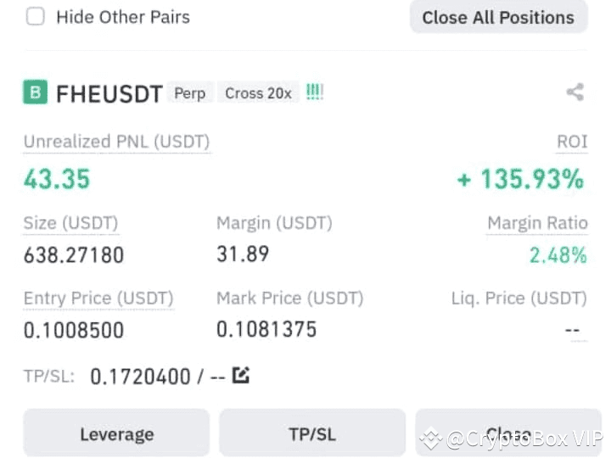Screen dimensions: 611x458
Task: Click the ROI label
Action: pos(572,142)
